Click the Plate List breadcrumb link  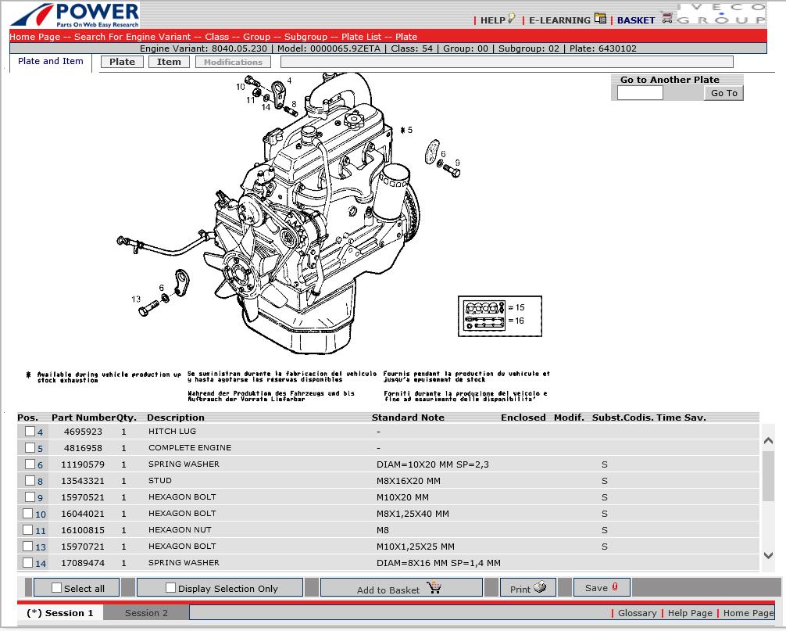[361, 37]
